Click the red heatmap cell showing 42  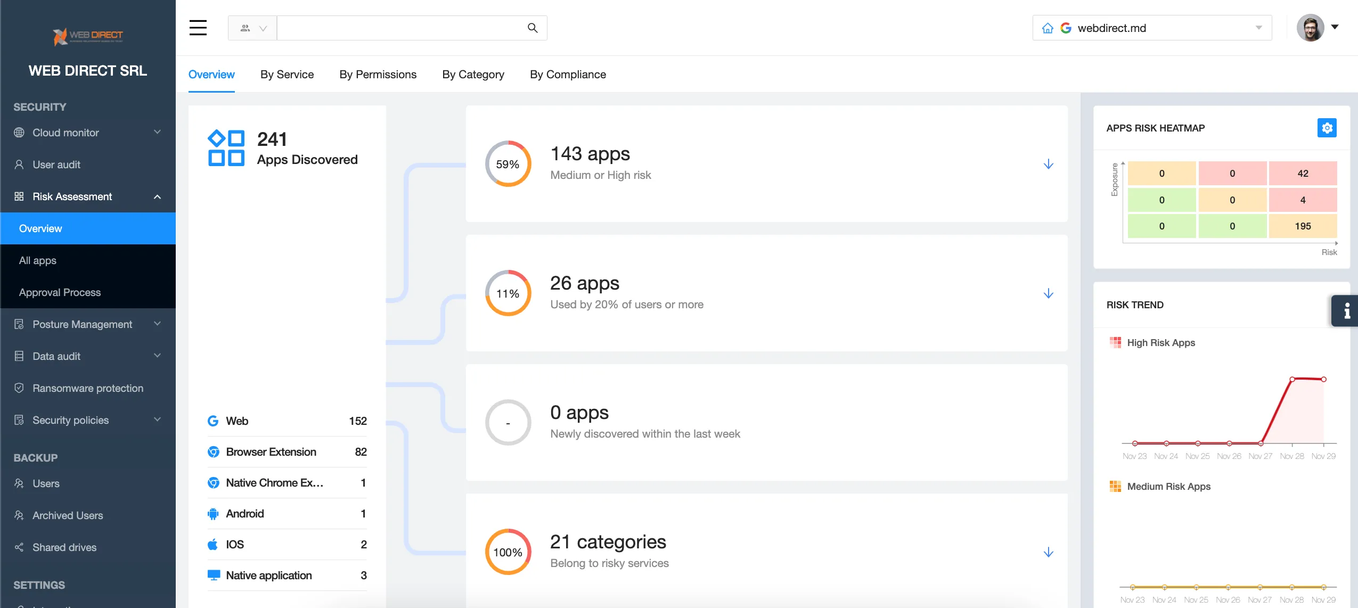tap(1302, 173)
